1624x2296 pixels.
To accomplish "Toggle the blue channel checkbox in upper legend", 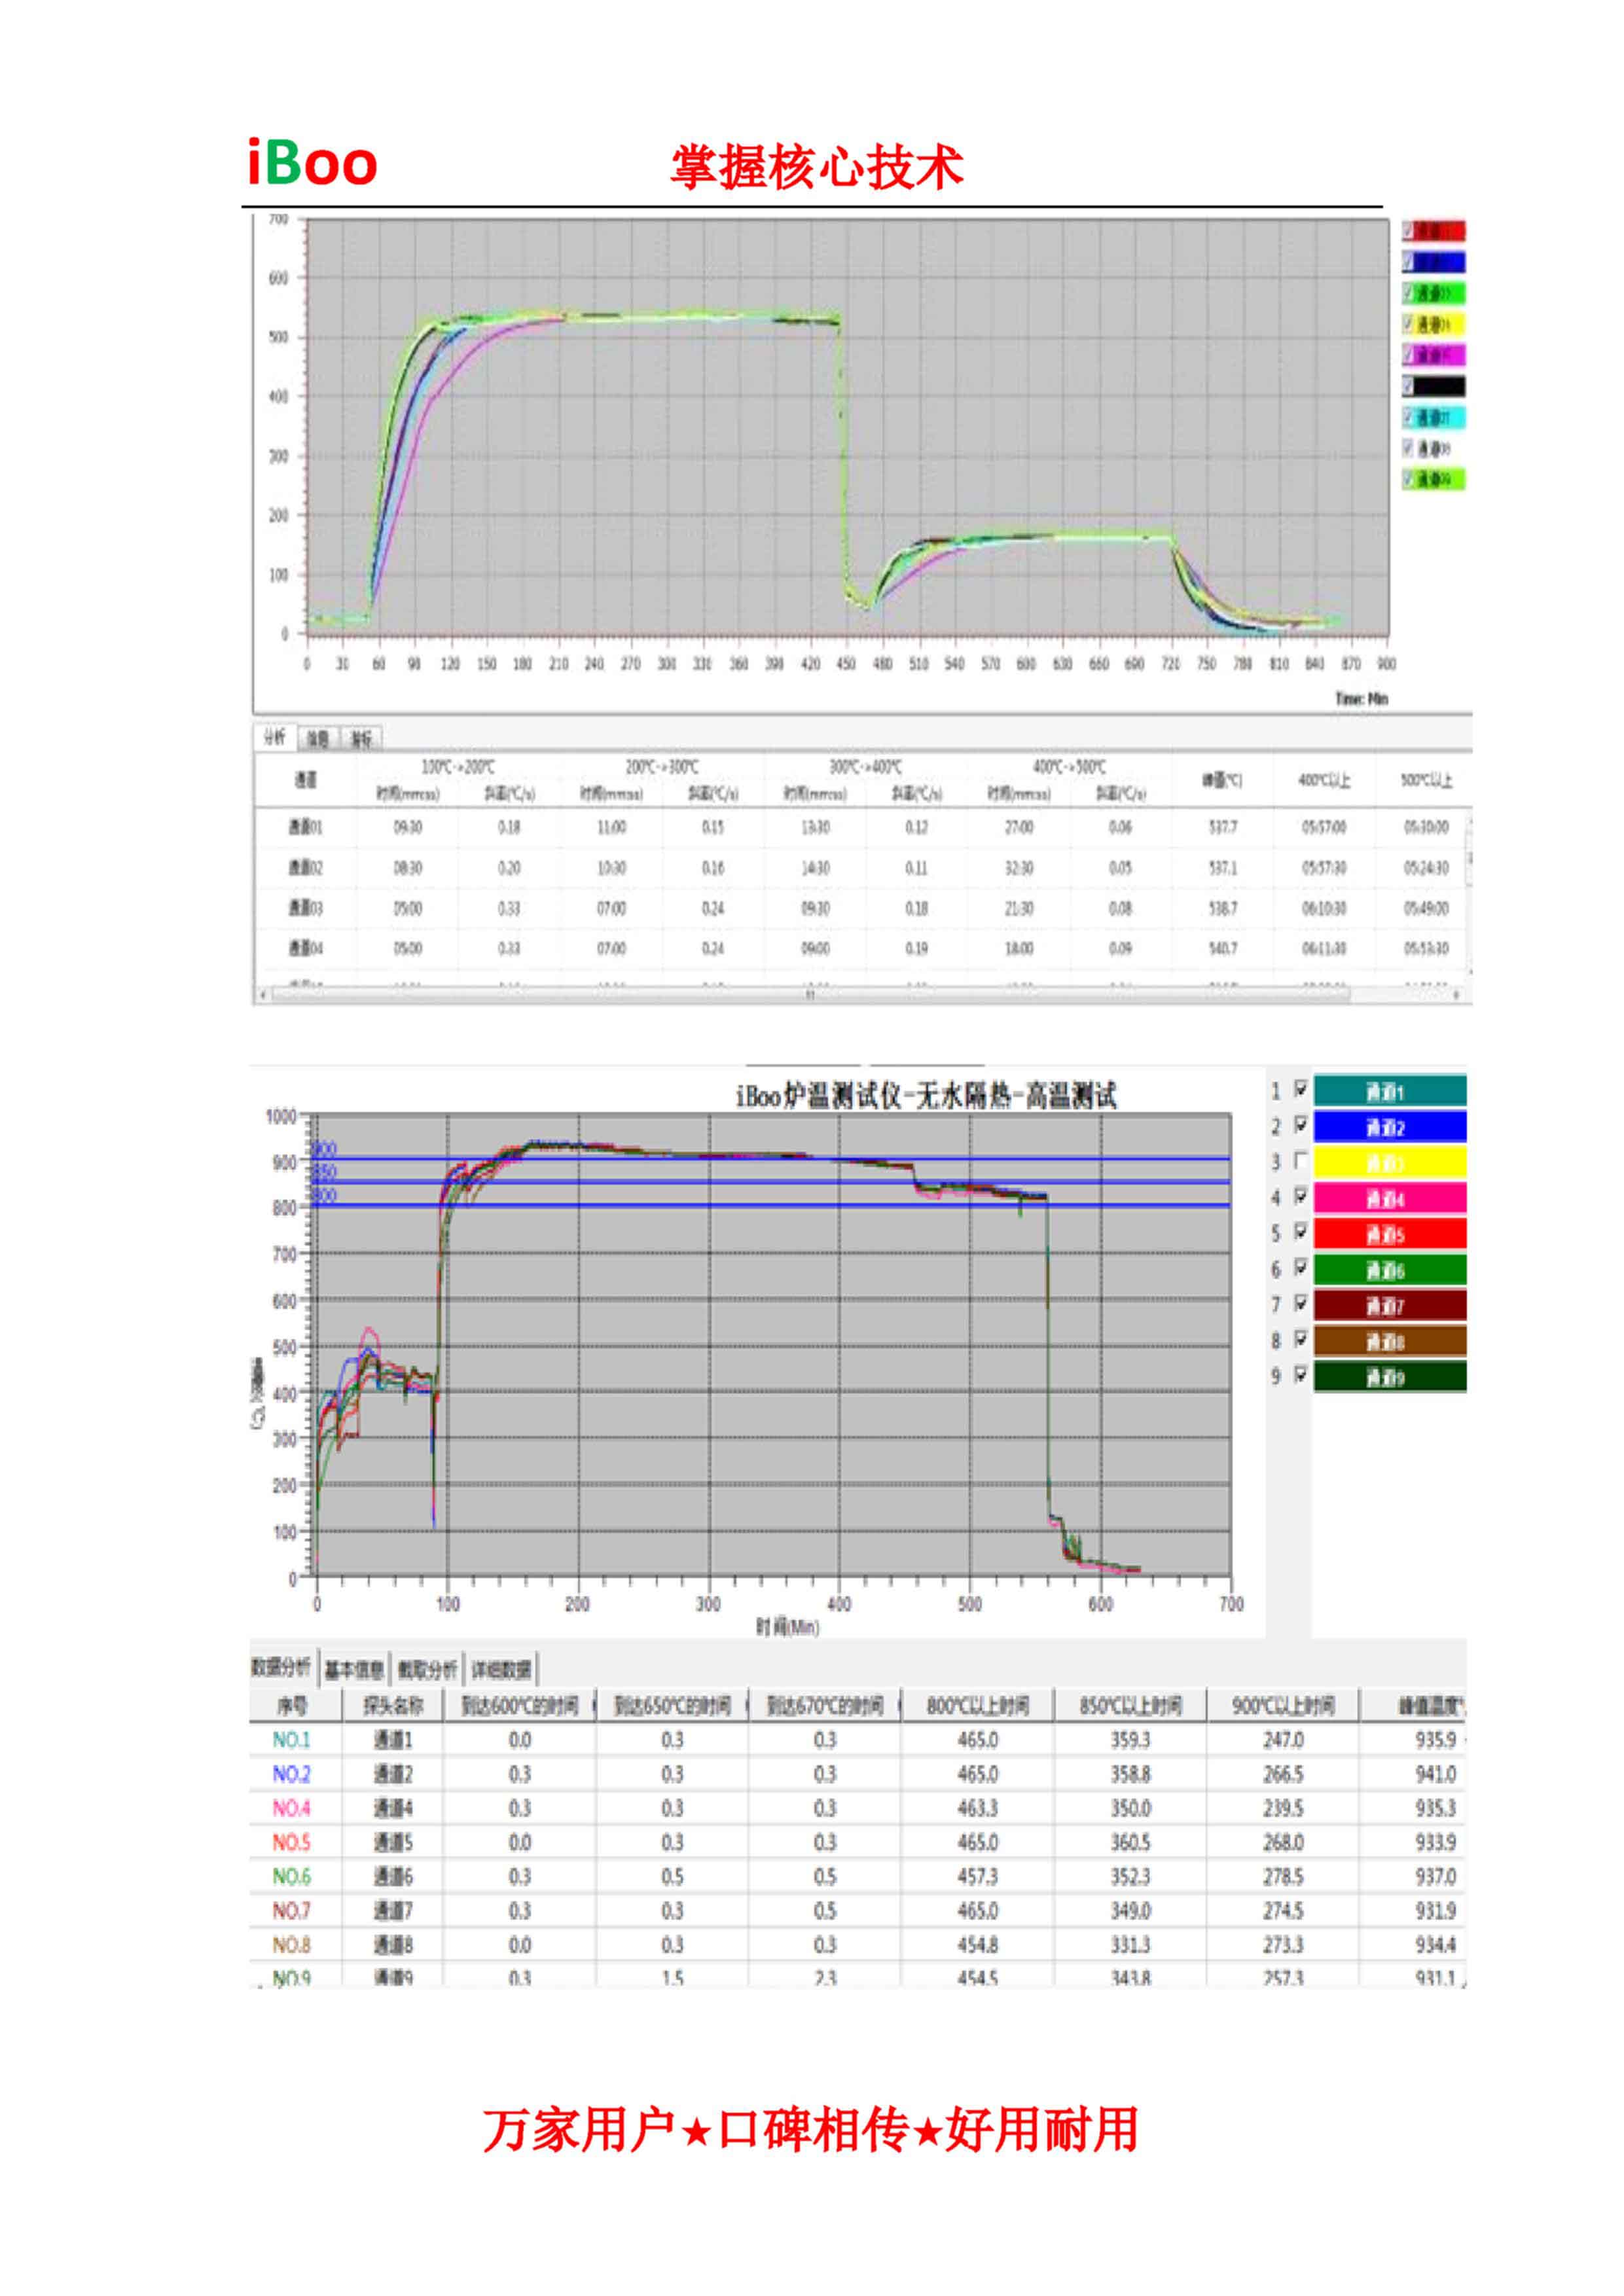I will click(1409, 262).
